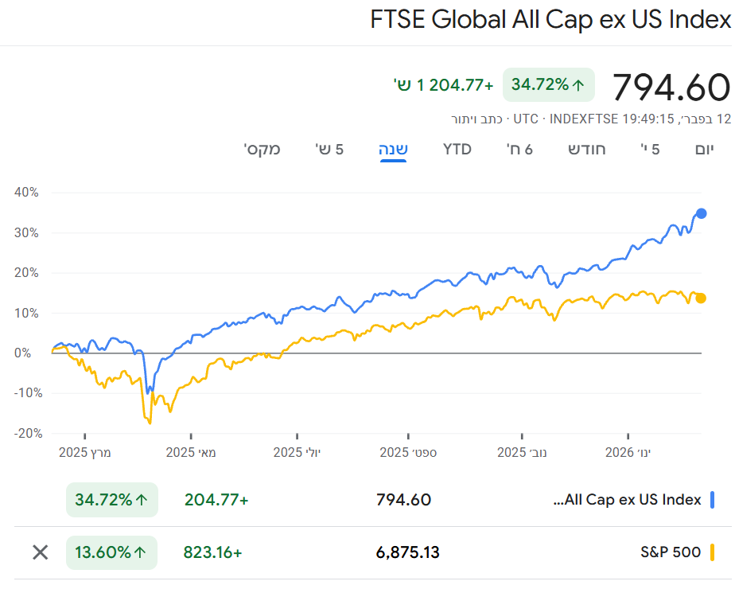Viewport: 735px width, 589px height.
Task: Click the up arrow beside 13.60%
Action: point(142,552)
